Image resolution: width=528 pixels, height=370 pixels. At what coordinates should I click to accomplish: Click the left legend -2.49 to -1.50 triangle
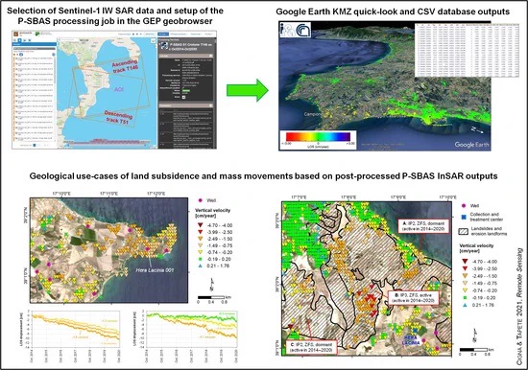click(x=200, y=239)
